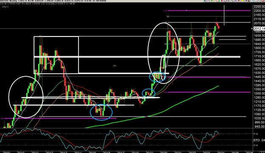This screenshot has width=265, height=153.
Task: Click the 2250.00 price axis label
Action: (x=259, y=7)
